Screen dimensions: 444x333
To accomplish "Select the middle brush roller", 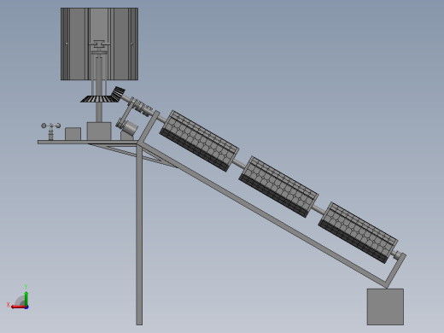I will click(x=278, y=187).
